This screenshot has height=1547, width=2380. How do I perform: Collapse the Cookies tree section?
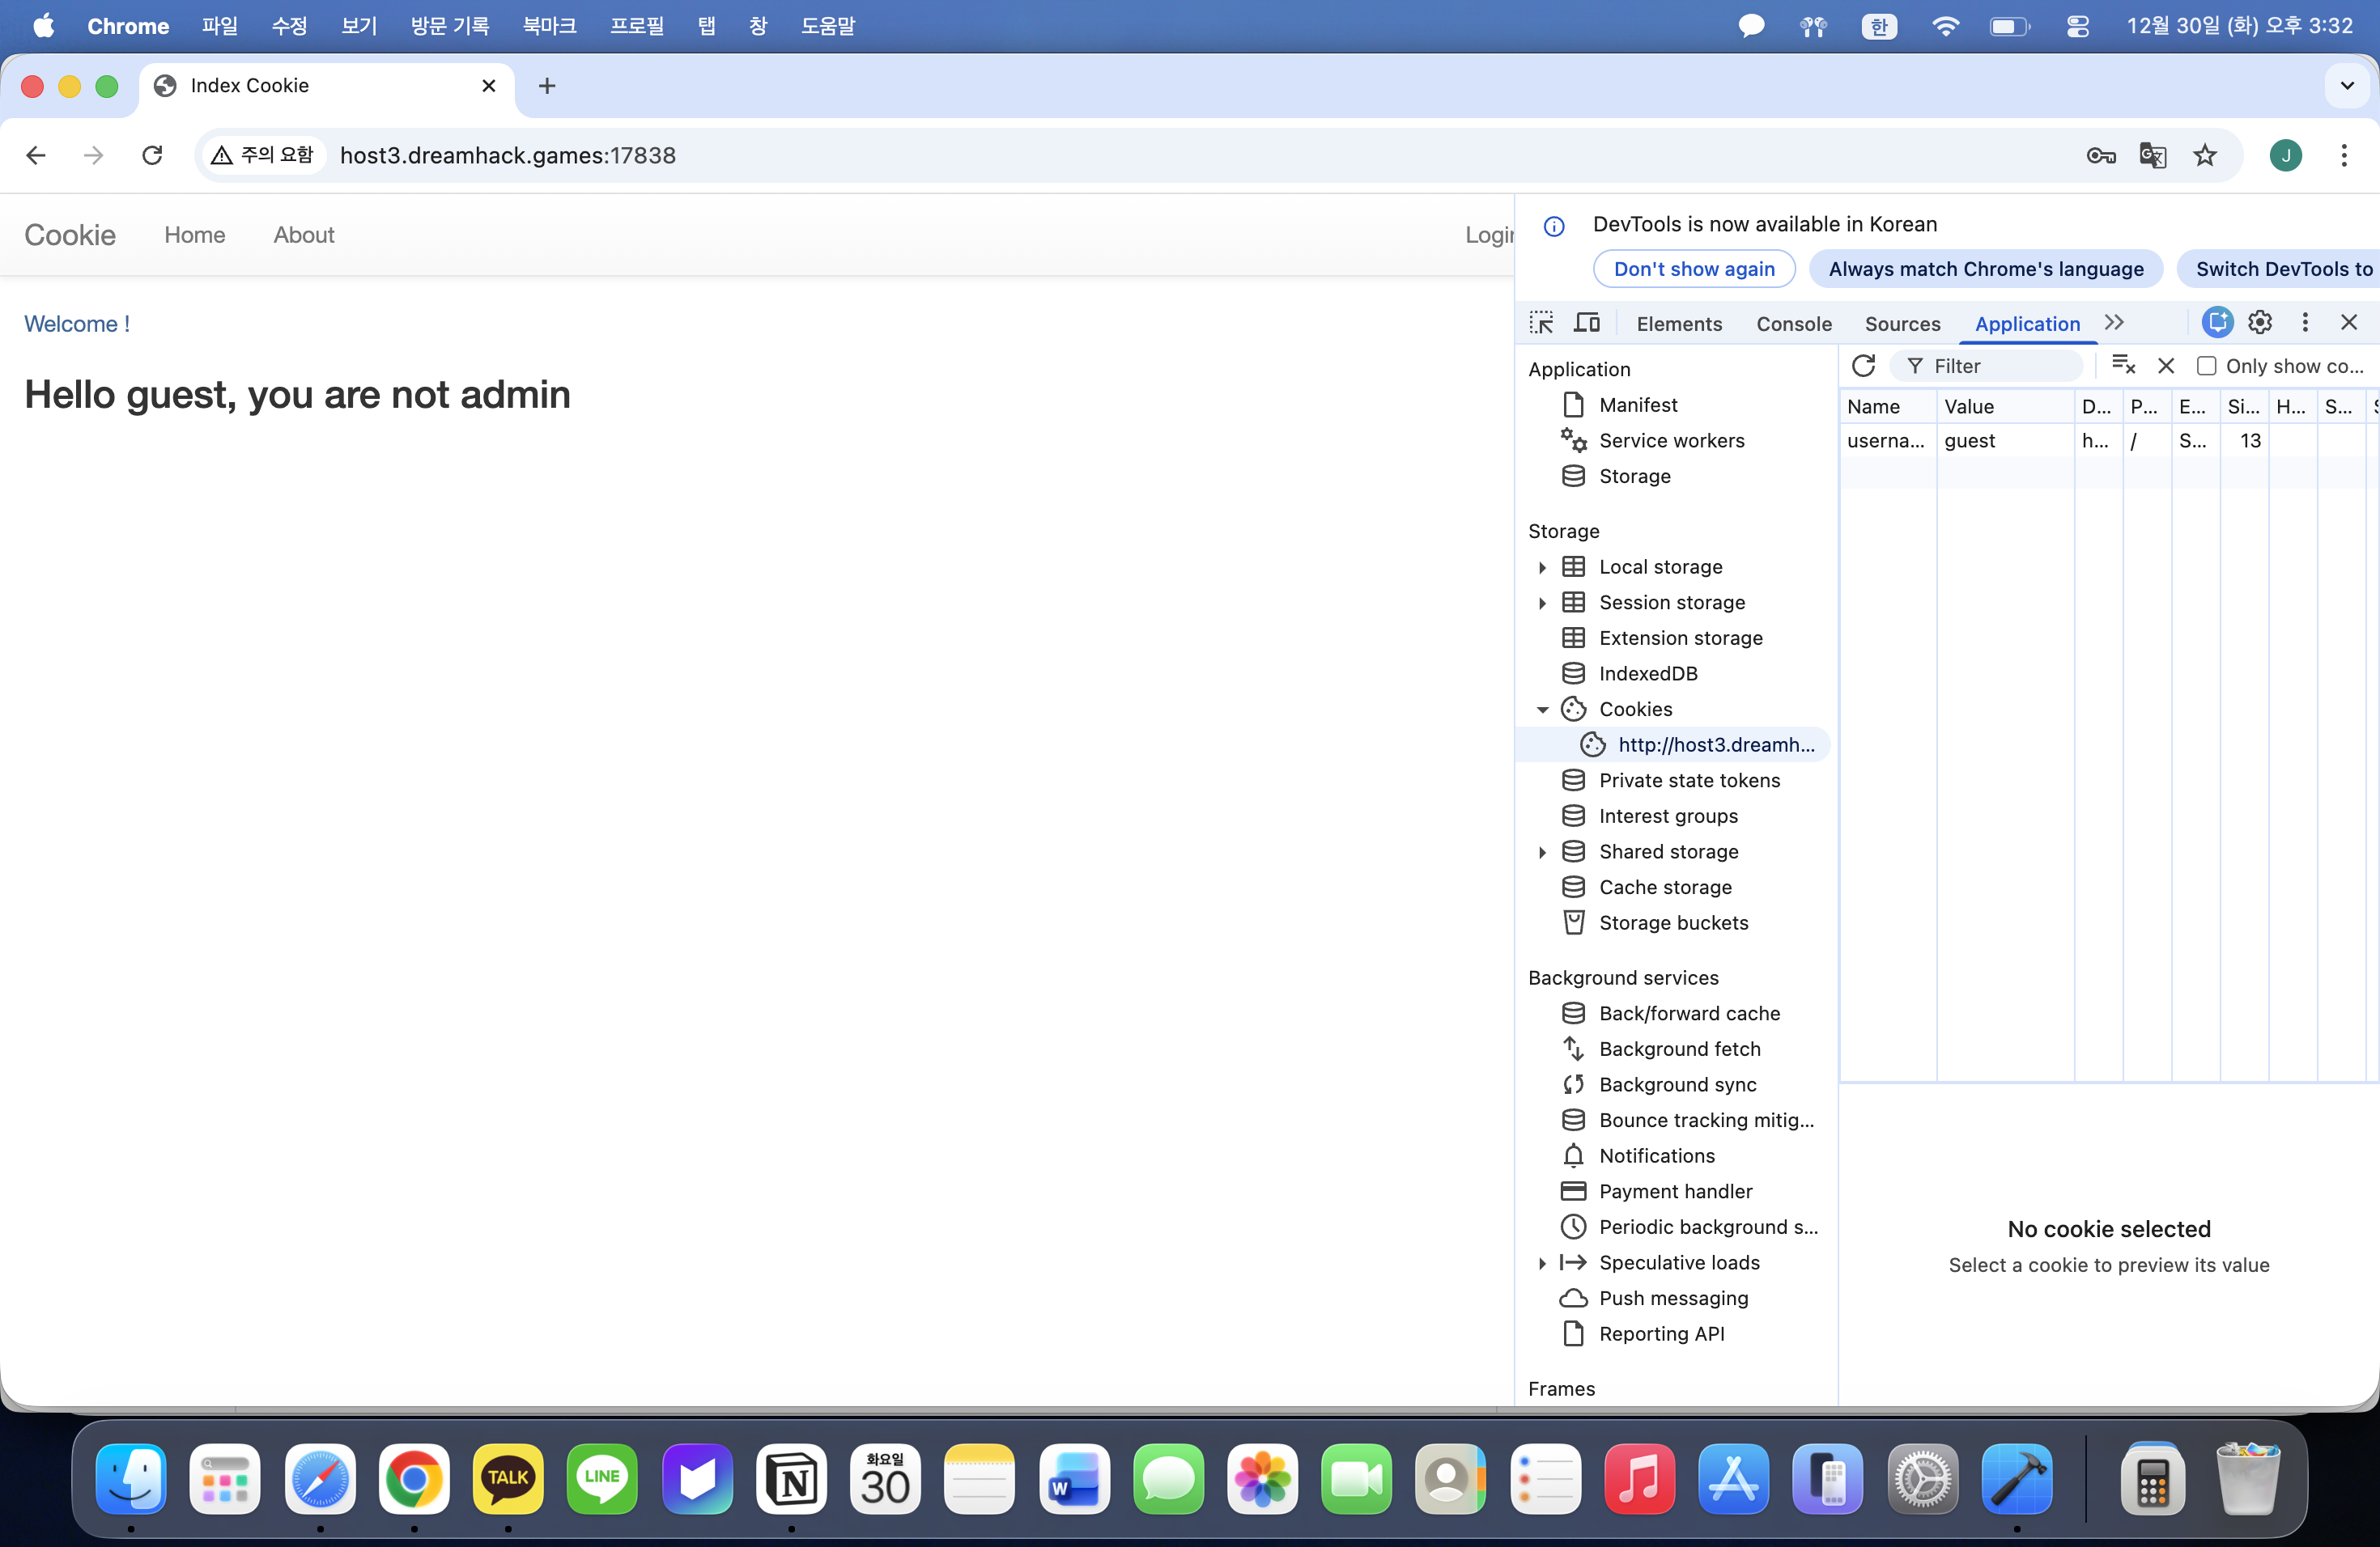pyautogui.click(x=1542, y=710)
